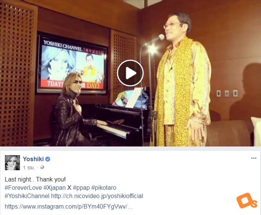This screenshot has height=215, width=261.
Task: Play the Yoshiki piano video
Action: 130,73
